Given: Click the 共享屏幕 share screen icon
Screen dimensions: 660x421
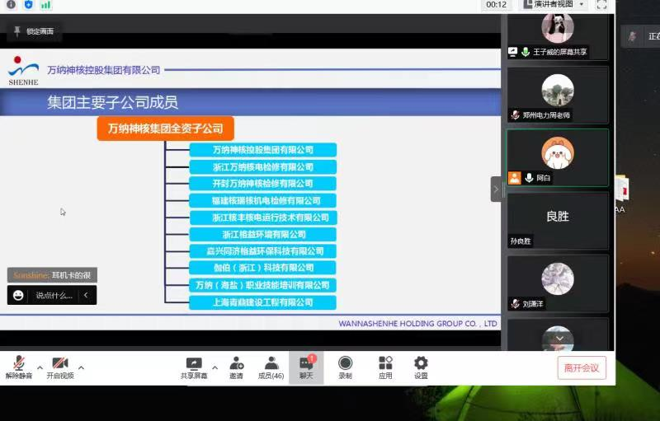Looking at the screenshot, I should (194, 367).
